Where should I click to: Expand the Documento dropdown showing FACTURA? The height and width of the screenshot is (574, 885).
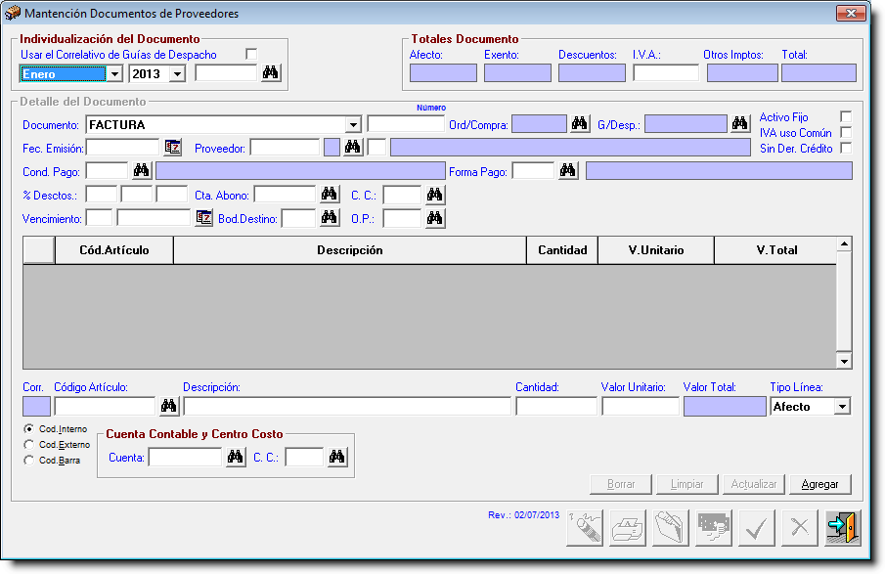(x=353, y=125)
